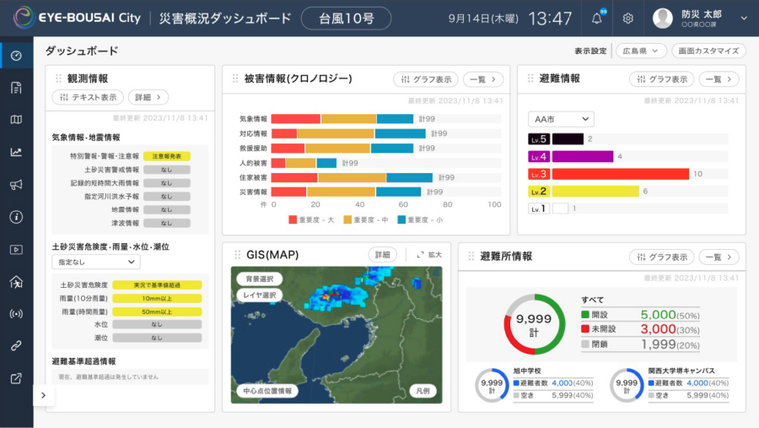The width and height of the screenshot is (759, 428).
Task: Click グラフ表示 in 避難所情報 panel
Action: pyautogui.click(x=661, y=257)
